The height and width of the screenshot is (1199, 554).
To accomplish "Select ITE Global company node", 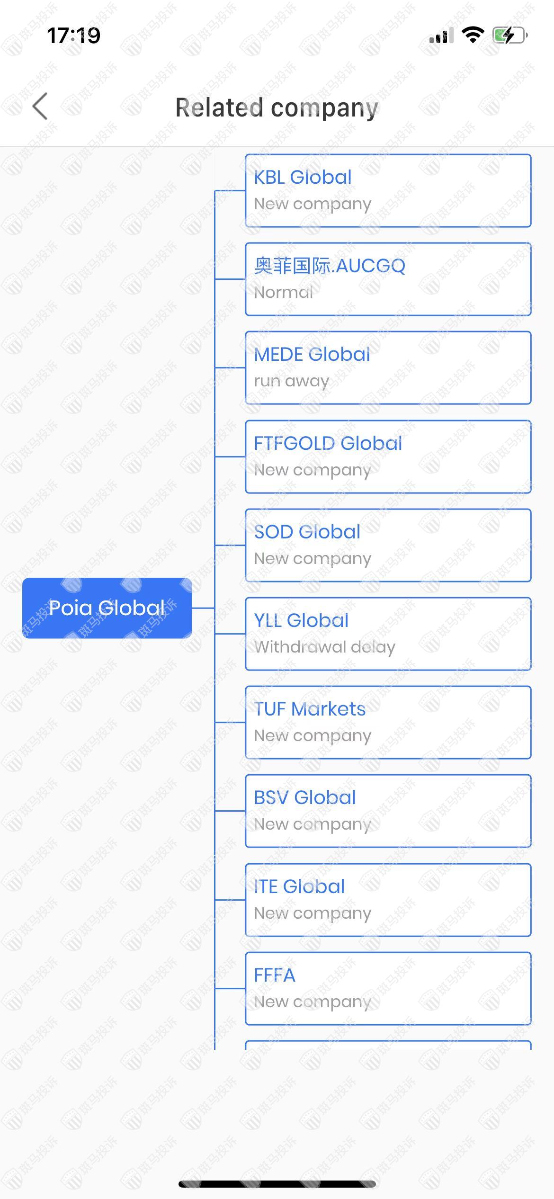I will click(388, 900).
